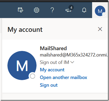Viewport: 109px width, 101px height.
Task: Open the My account link
Action: pos(52,70)
